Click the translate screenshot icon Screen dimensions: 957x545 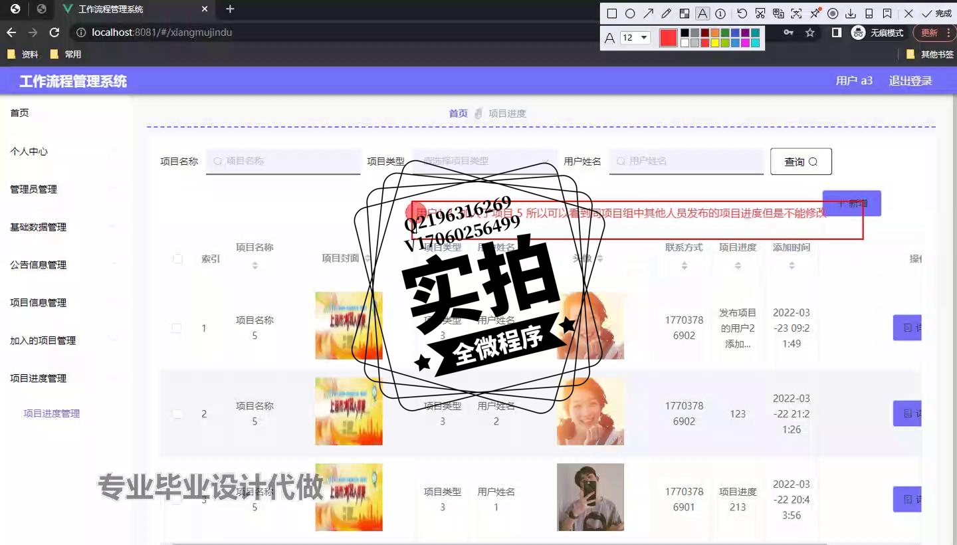point(778,13)
